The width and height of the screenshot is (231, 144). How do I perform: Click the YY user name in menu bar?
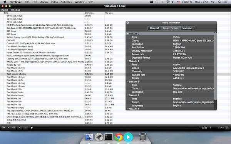coord(213,2)
